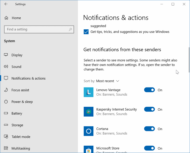Open Sound settings page
190x153 pixels.
[x=39, y=67]
